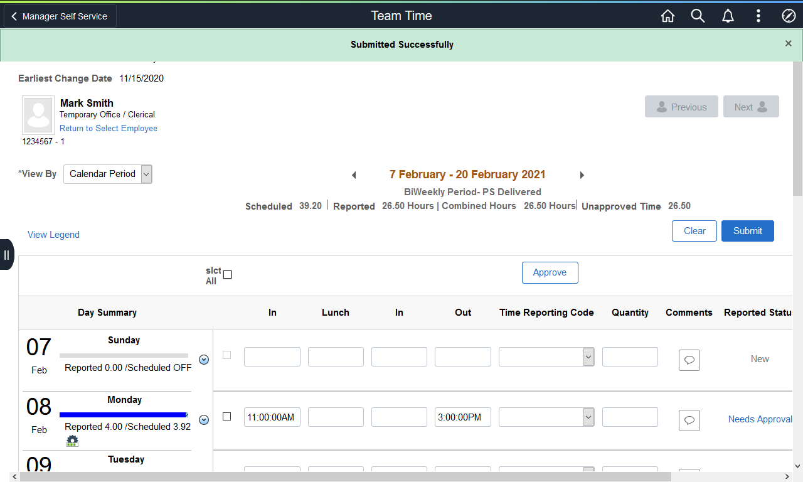Image resolution: width=803 pixels, height=482 pixels.
Task: Click Sunday's gray reported hours bar
Action: (124, 355)
